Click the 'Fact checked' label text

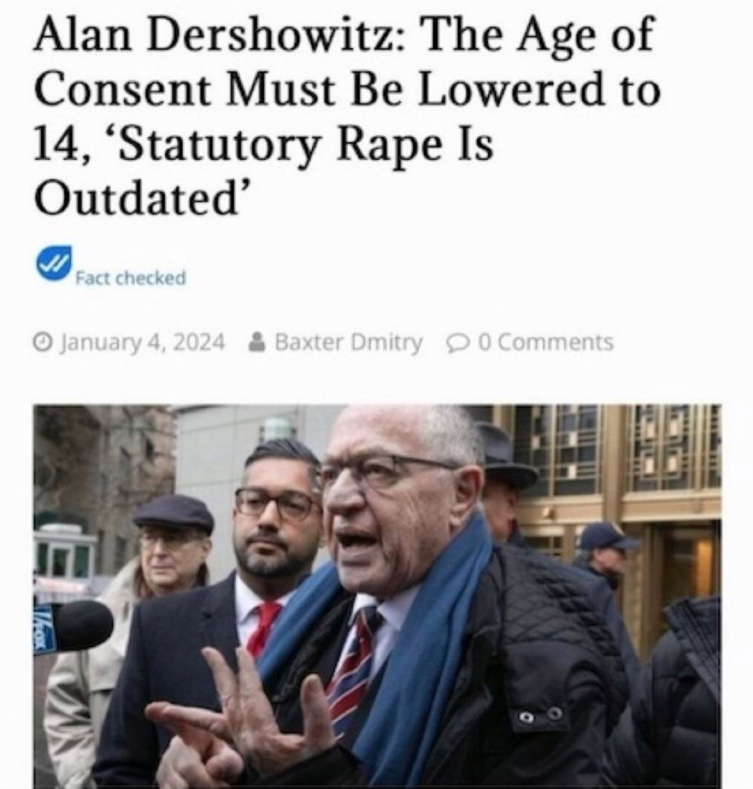click(x=131, y=278)
